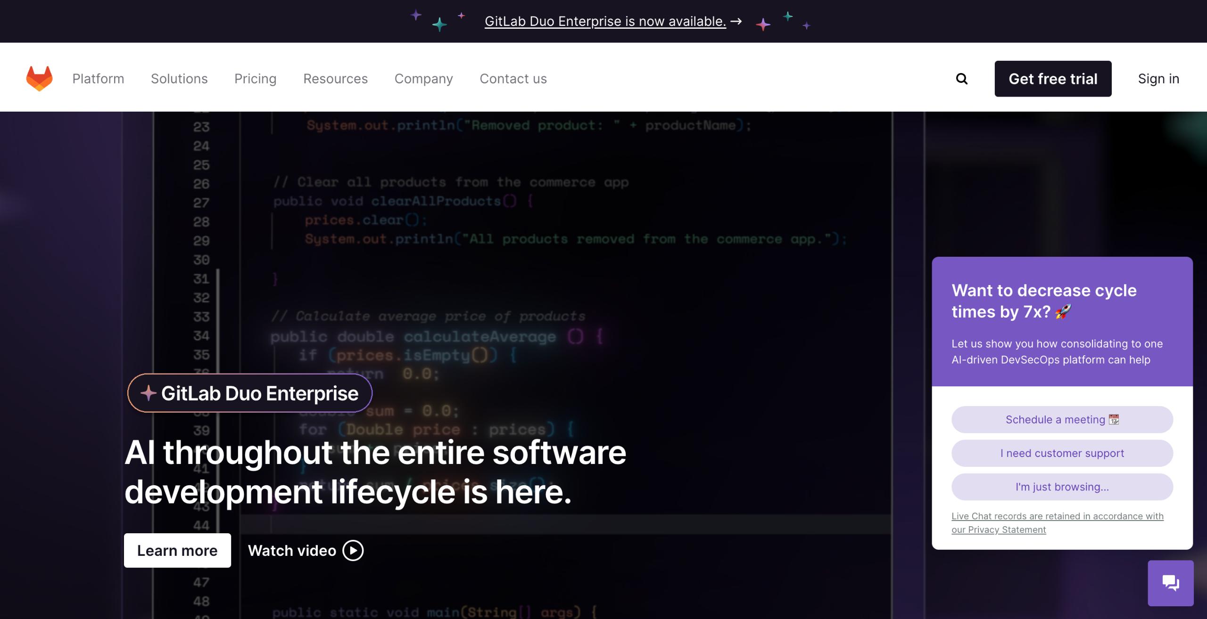Viewport: 1207px width, 619px height.
Task: Open the search magnifier icon
Action: pos(962,79)
